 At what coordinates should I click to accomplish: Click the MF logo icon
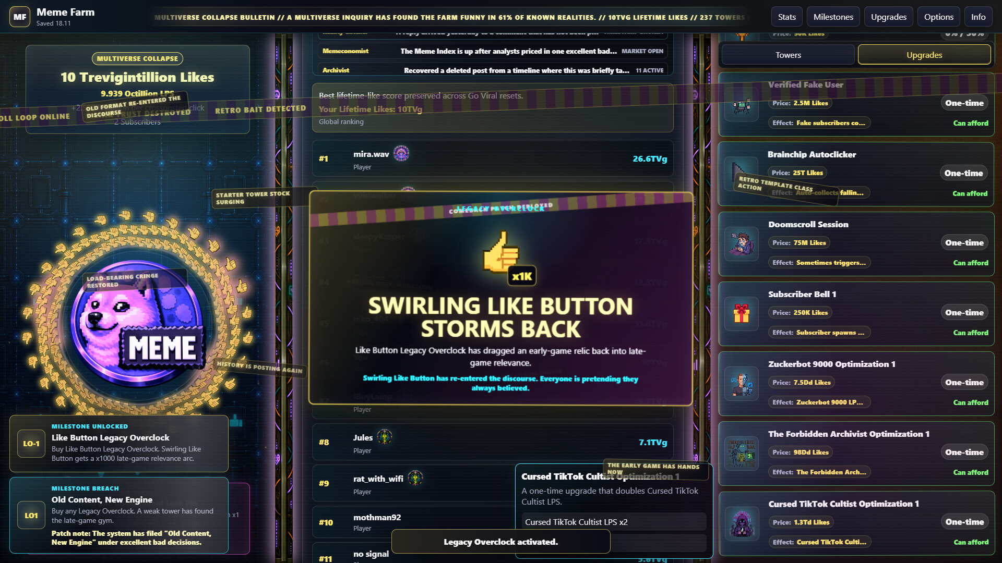20,17
